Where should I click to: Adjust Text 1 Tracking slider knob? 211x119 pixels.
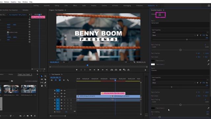(180, 50)
